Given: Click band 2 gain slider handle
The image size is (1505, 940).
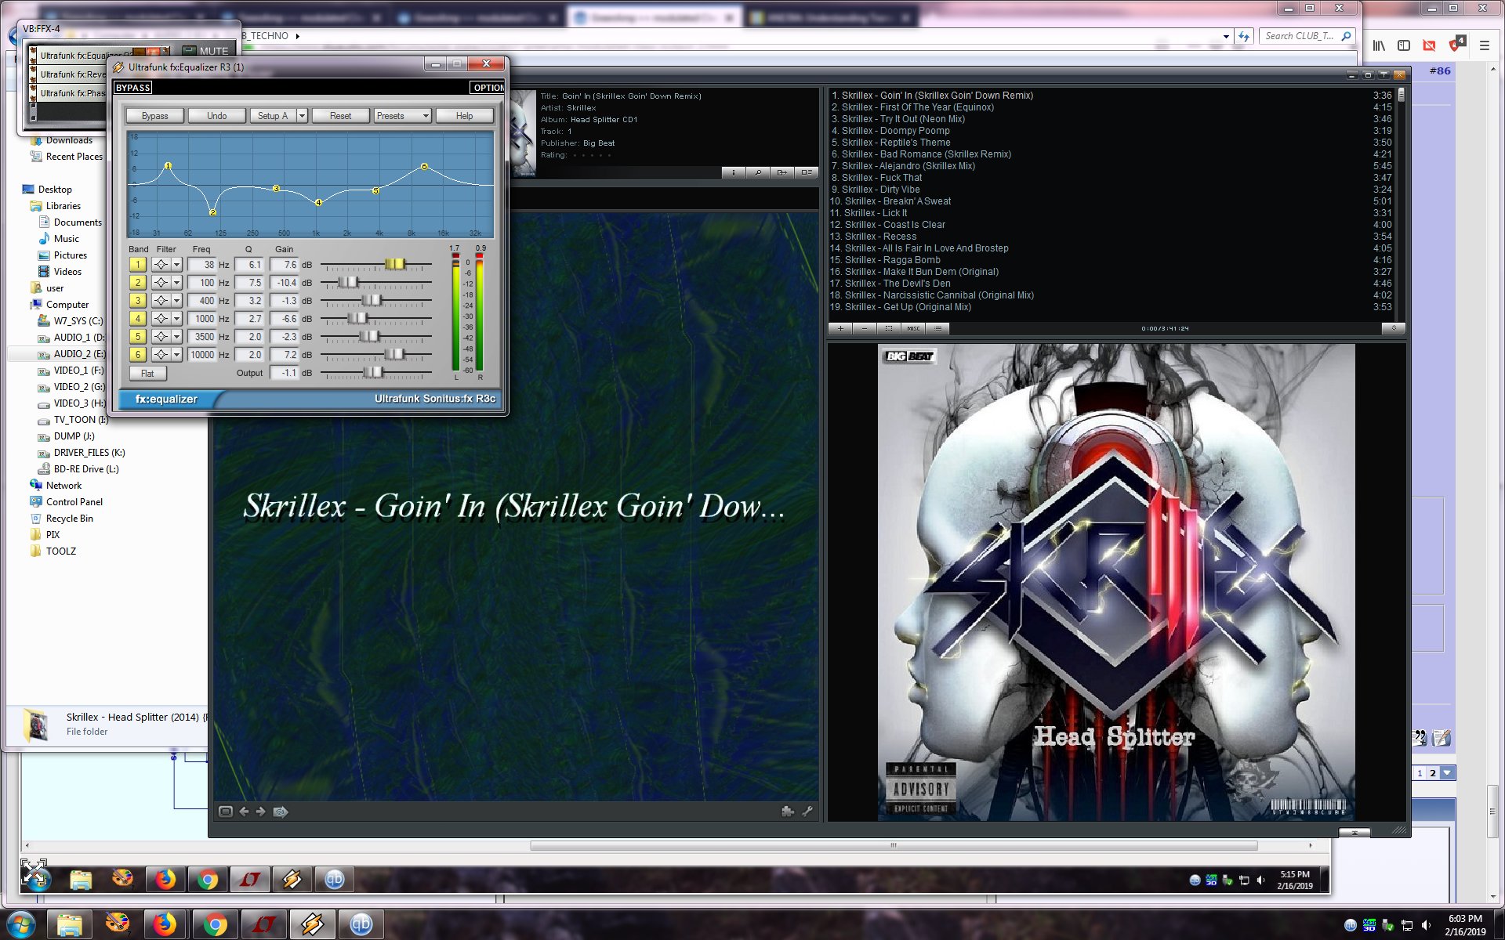Looking at the screenshot, I should pyautogui.click(x=348, y=282).
